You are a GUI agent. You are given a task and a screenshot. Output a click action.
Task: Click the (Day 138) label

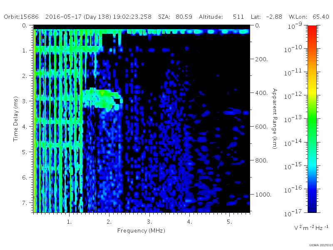pos(97,17)
